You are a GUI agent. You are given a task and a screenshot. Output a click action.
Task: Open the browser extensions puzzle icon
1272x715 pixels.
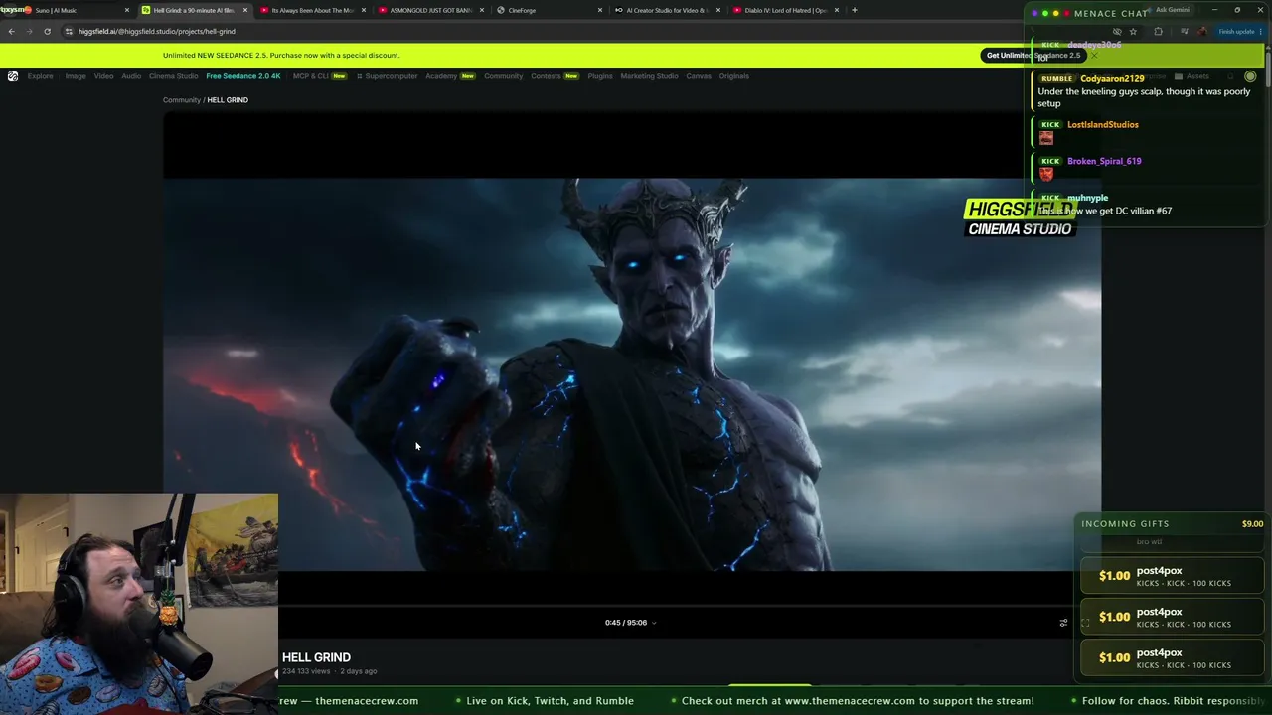click(1158, 31)
